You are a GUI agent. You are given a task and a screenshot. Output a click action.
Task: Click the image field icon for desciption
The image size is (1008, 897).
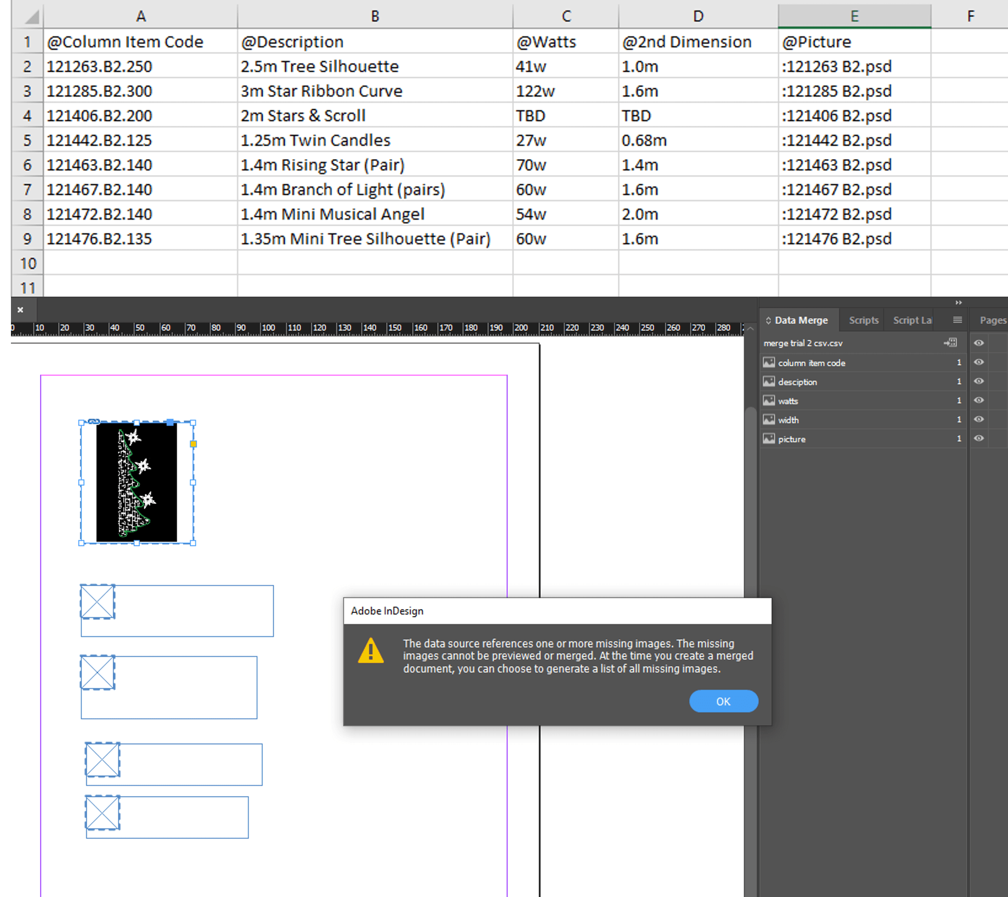point(768,381)
